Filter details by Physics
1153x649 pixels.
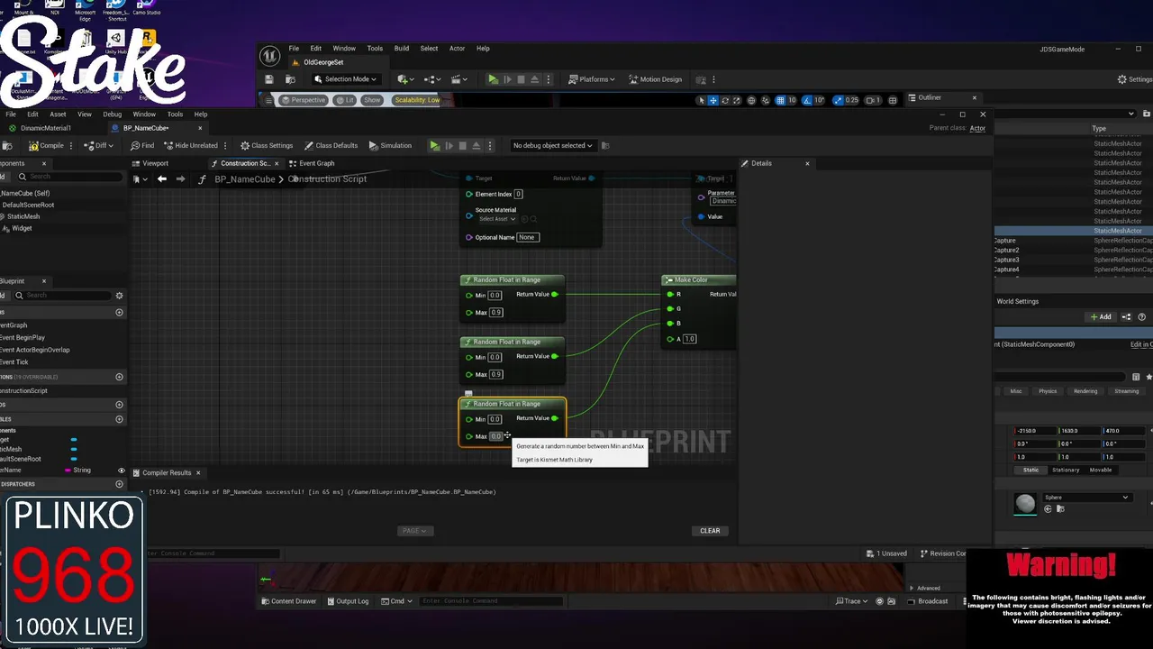[1048, 391]
